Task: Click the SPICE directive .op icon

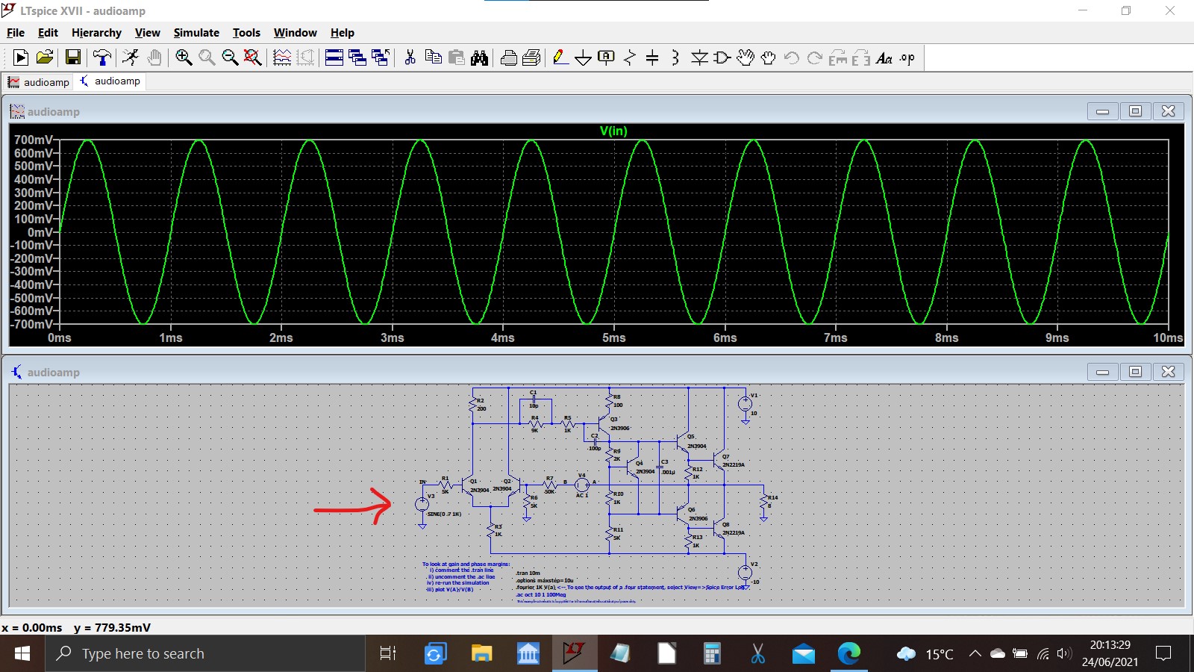Action: tap(907, 57)
